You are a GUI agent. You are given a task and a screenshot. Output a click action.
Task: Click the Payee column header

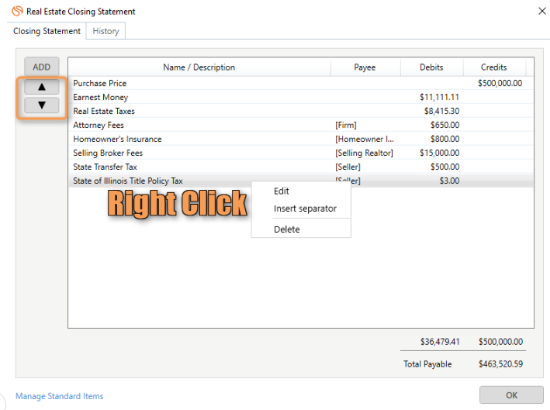(365, 67)
